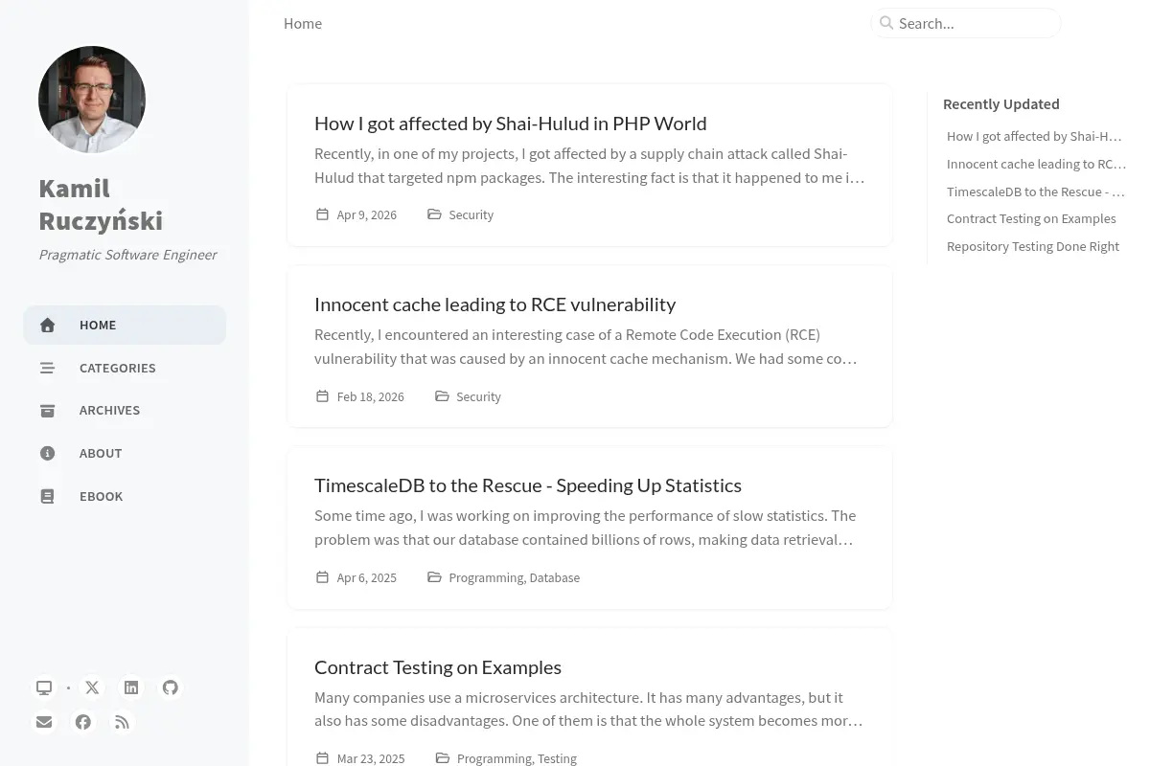Open the GitHub profile icon
1150x766 pixels.
(171, 687)
